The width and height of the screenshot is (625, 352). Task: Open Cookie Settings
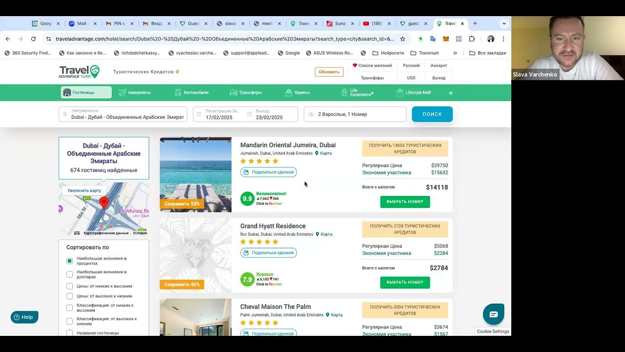click(493, 331)
